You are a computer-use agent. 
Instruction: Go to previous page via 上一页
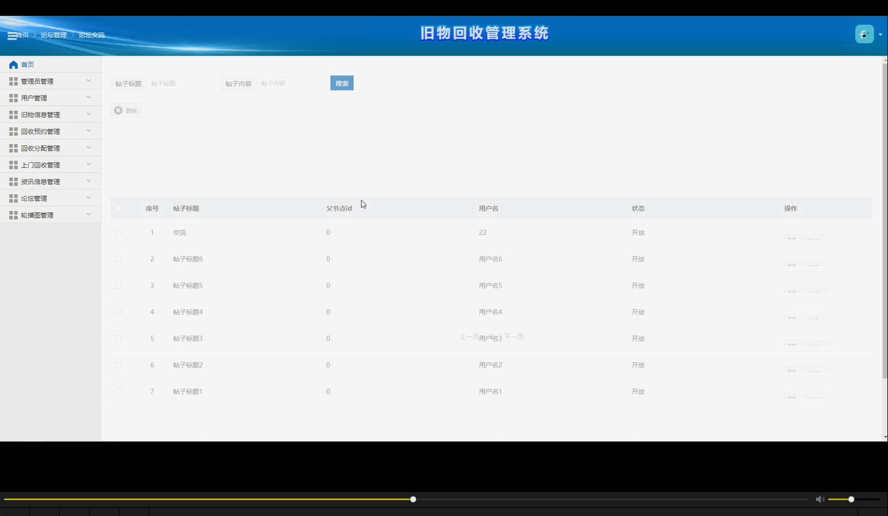click(469, 337)
